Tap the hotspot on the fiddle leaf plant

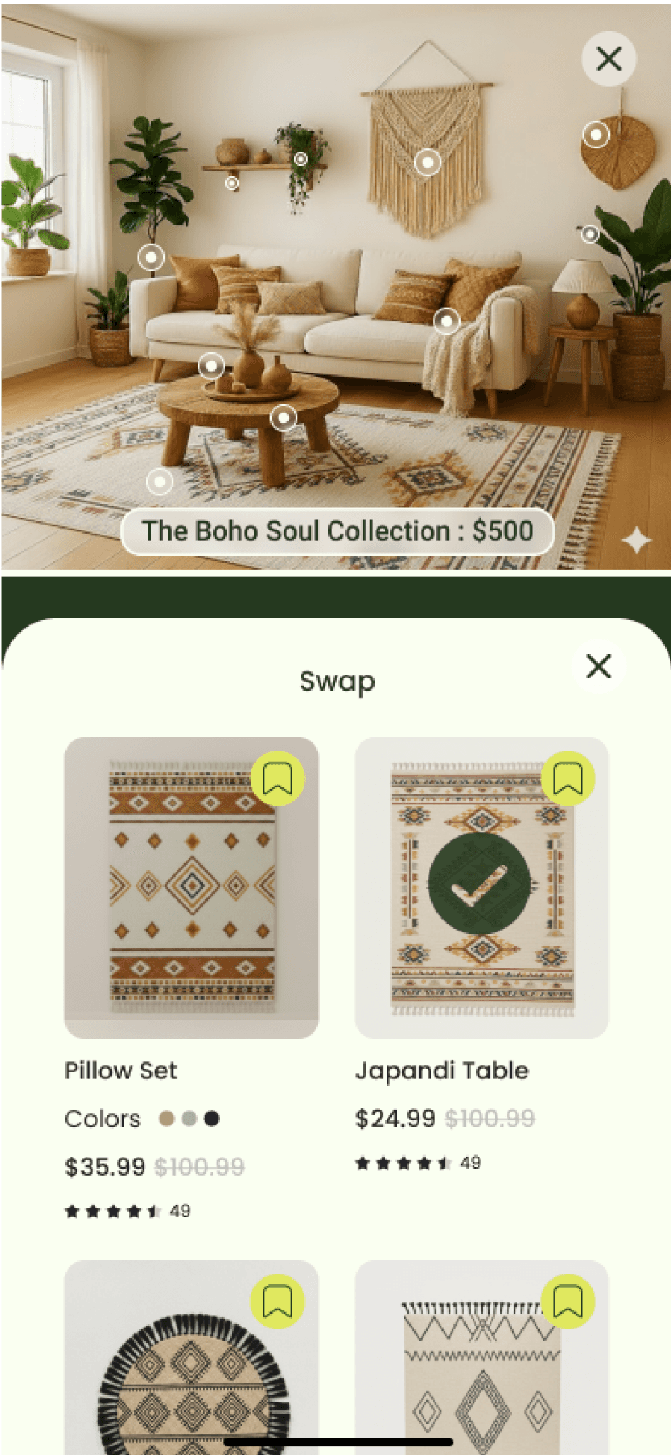point(151,257)
